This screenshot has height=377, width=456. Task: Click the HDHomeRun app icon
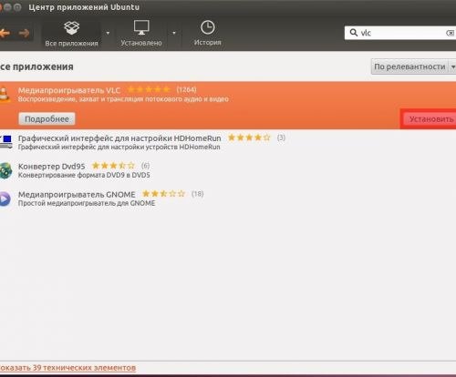pos(5,142)
